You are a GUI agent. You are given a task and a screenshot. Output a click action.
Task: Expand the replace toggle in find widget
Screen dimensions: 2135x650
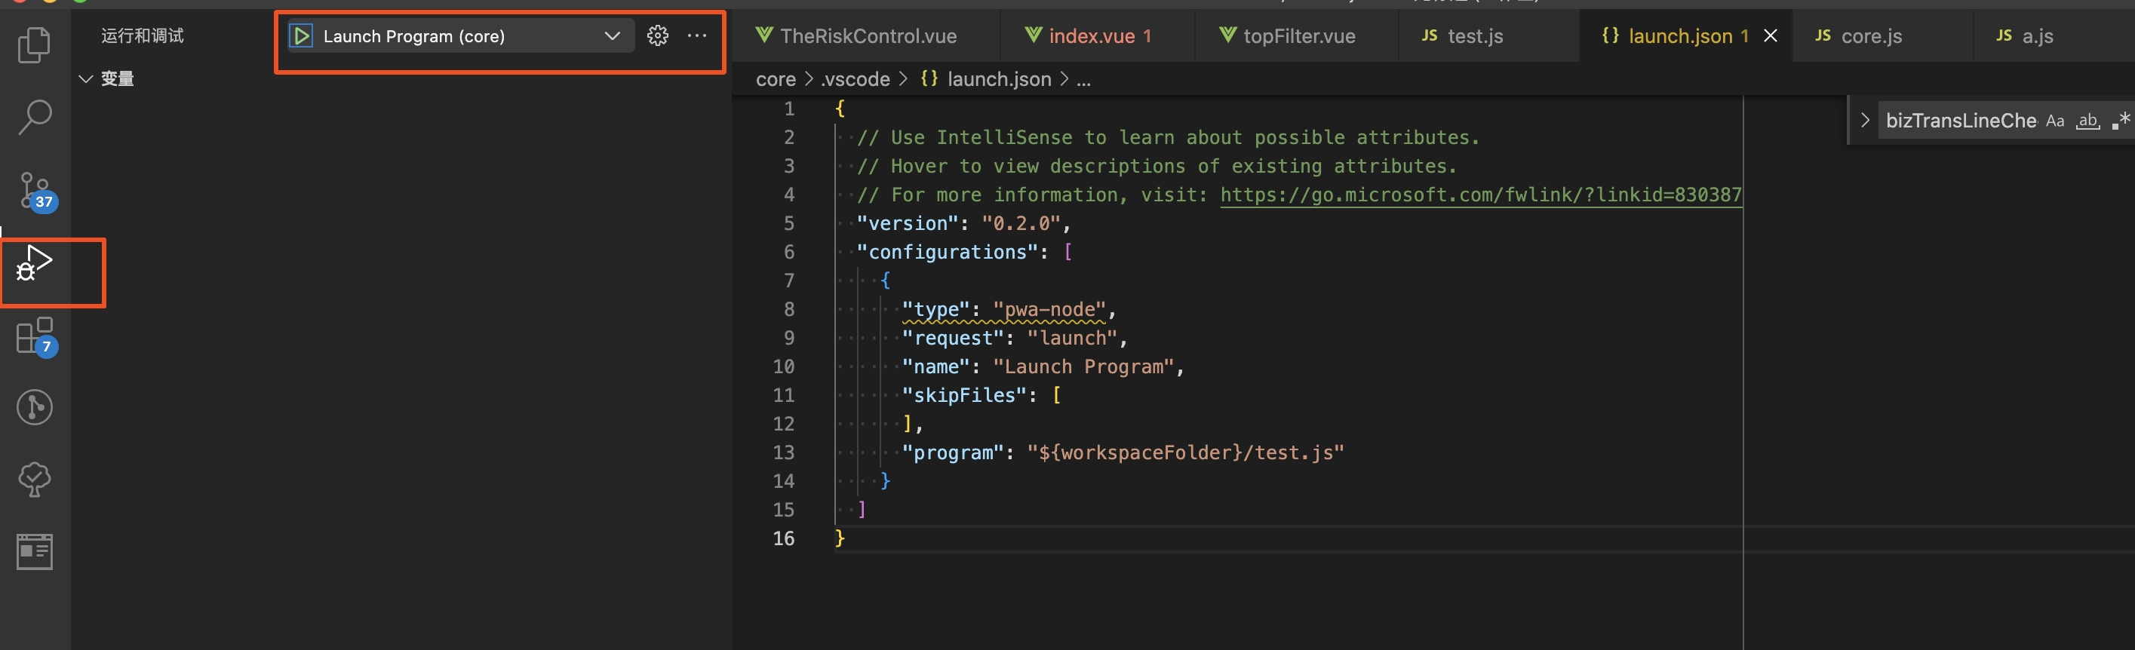click(1865, 120)
